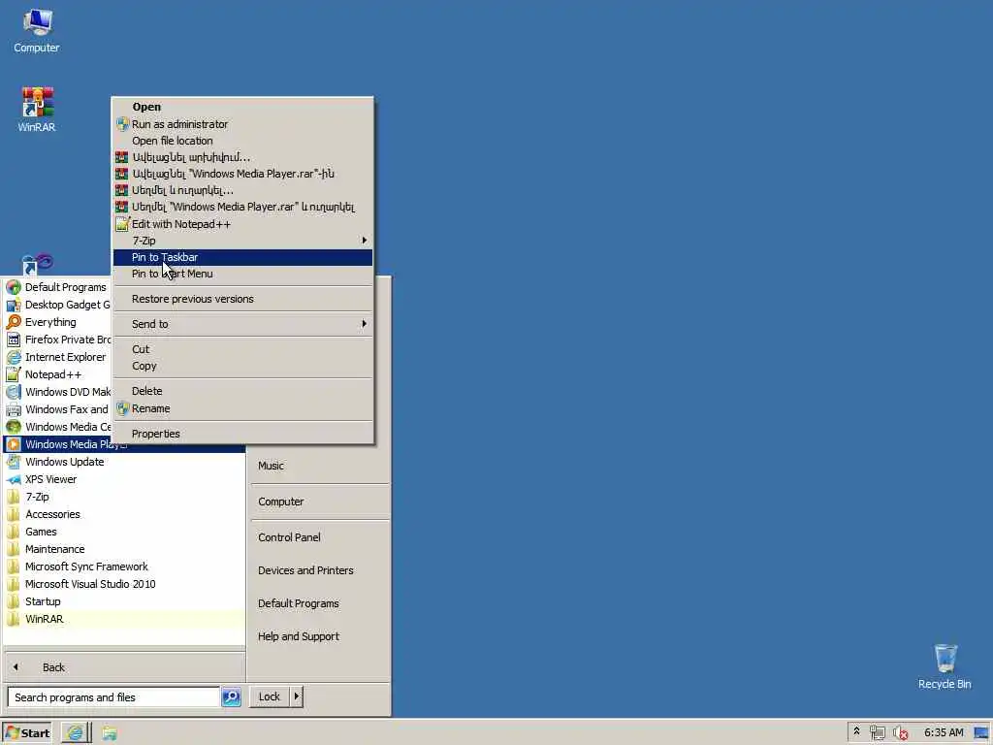Click the Windows DVD Maker icon
Screen dimensions: 993x745
click(14, 392)
